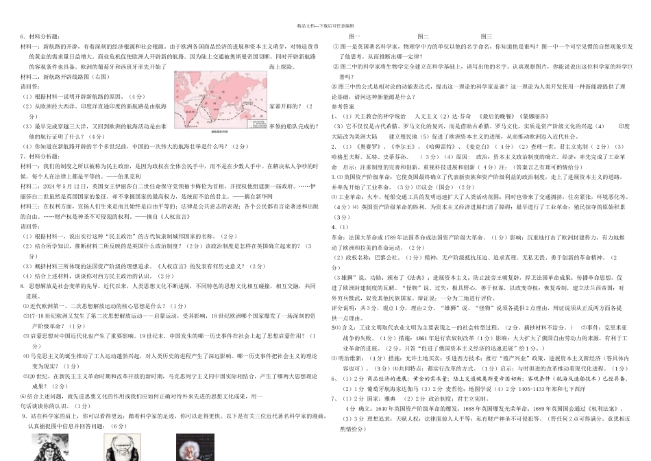Click the line starting '材料二：2024年5月12日'
The height and width of the screenshot is (461, 651).
[168, 186]
